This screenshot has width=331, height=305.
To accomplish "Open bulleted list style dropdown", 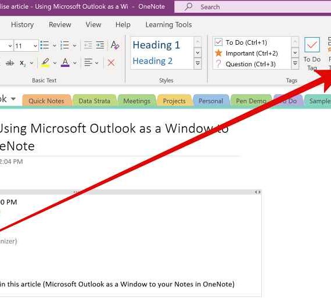I will tap(54, 45).
